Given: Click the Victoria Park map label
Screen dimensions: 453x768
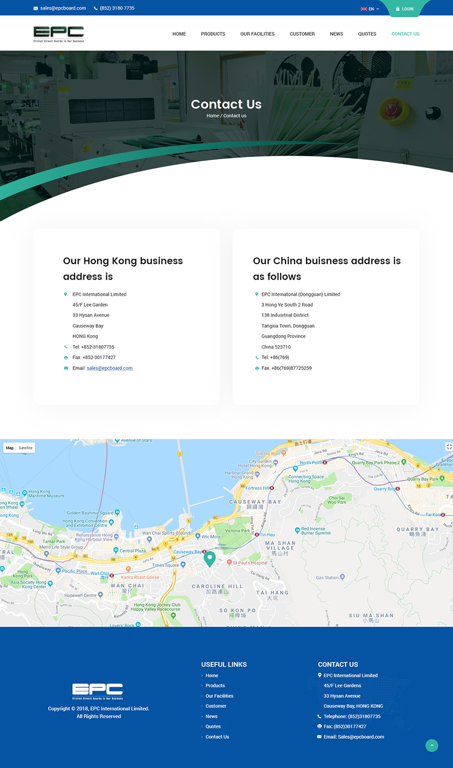Looking at the screenshot, I should click(237, 530).
